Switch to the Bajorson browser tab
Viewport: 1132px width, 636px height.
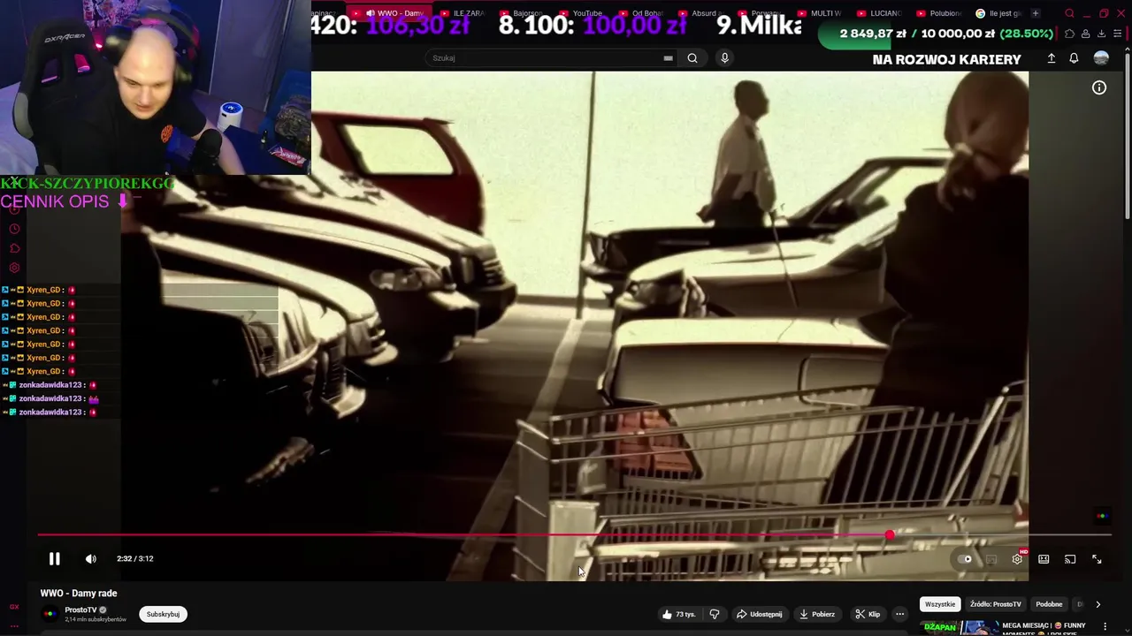click(522, 13)
